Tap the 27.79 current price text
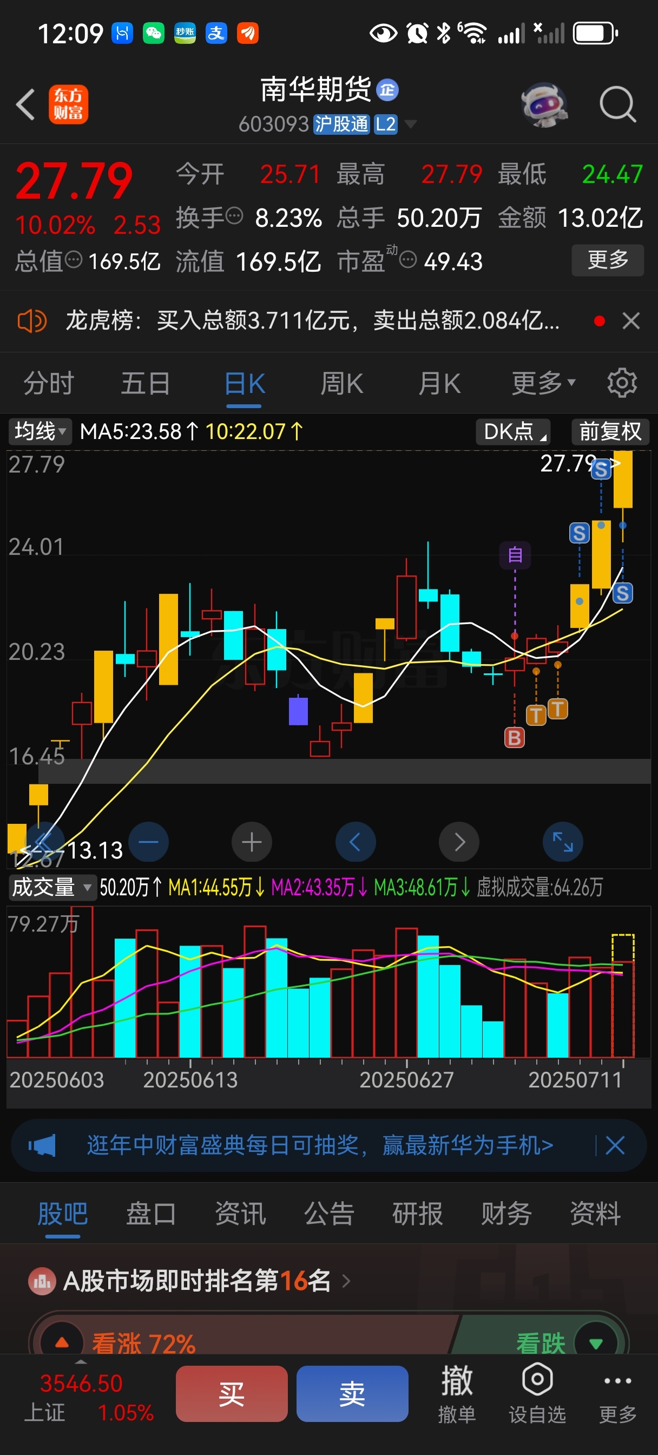Viewport: 658px width, 1455px height. (x=74, y=181)
